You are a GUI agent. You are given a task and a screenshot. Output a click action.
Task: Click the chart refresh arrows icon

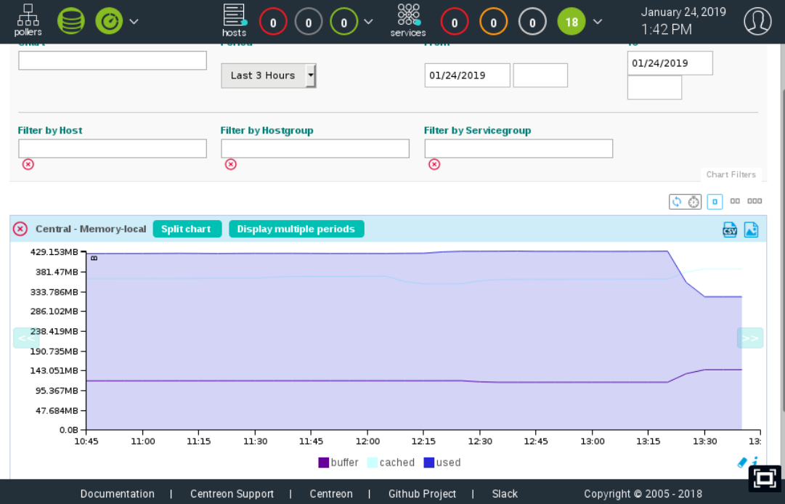(x=676, y=201)
